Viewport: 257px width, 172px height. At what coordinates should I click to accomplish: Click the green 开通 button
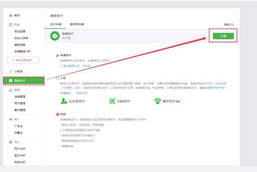[223, 36]
